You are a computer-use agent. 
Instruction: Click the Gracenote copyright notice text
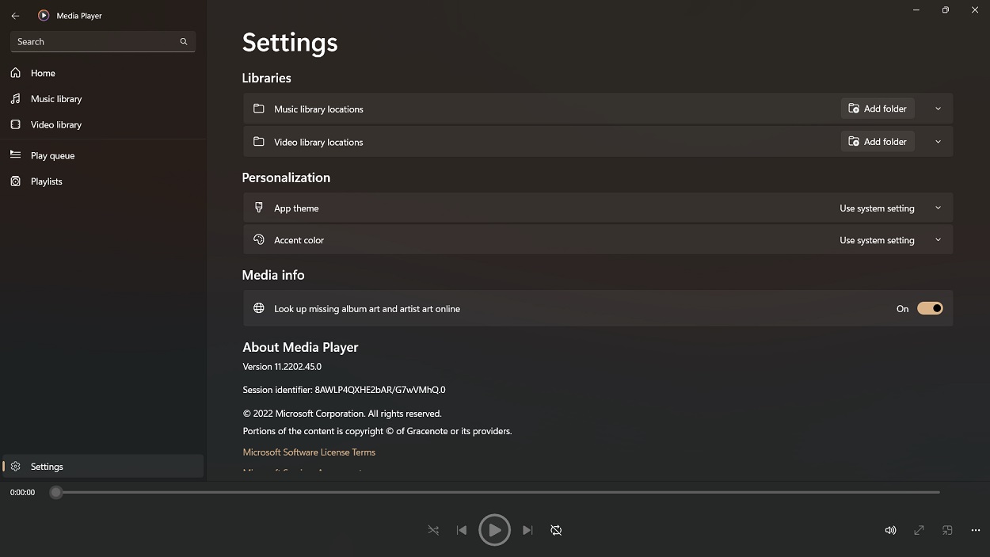(x=377, y=431)
